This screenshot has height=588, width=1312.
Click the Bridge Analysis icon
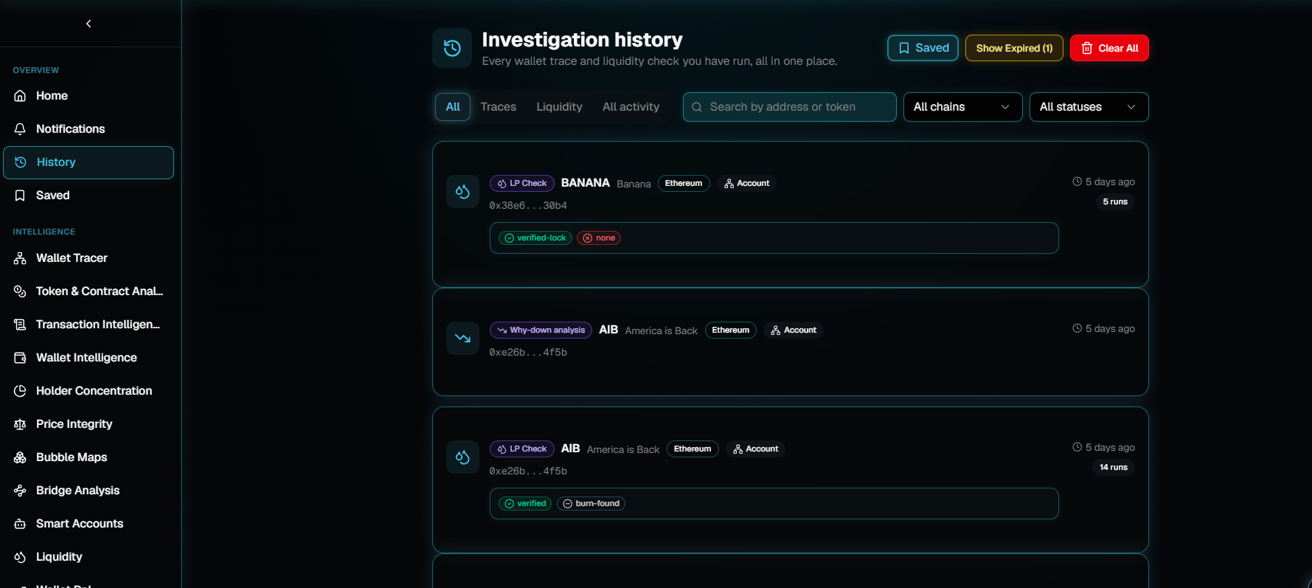tap(20, 491)
